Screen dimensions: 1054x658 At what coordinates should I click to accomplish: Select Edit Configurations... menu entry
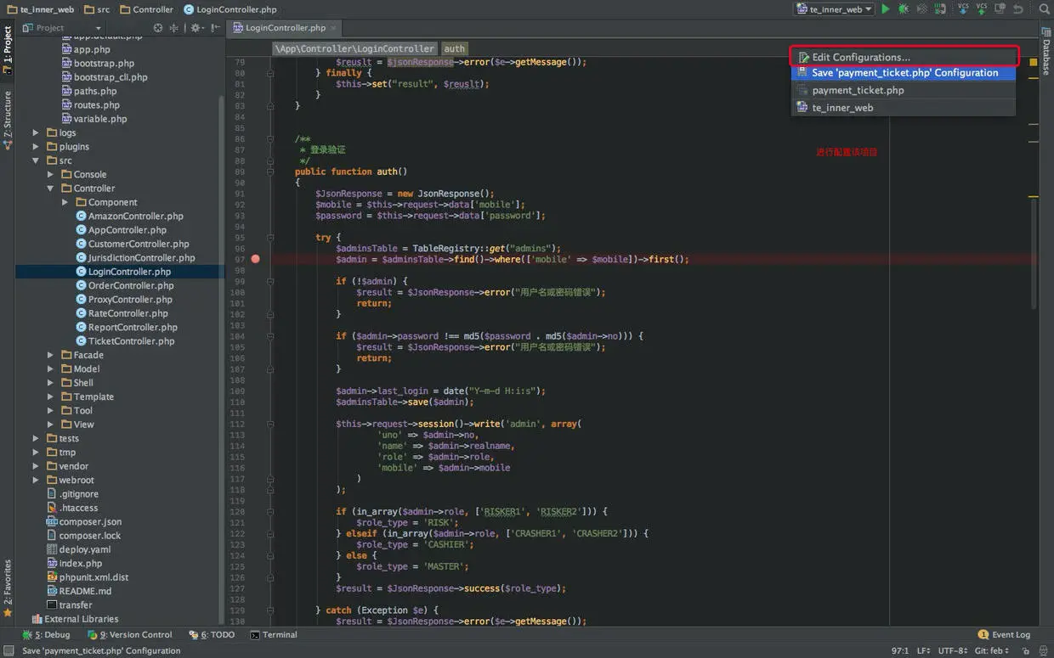click(x=904, y=57)
